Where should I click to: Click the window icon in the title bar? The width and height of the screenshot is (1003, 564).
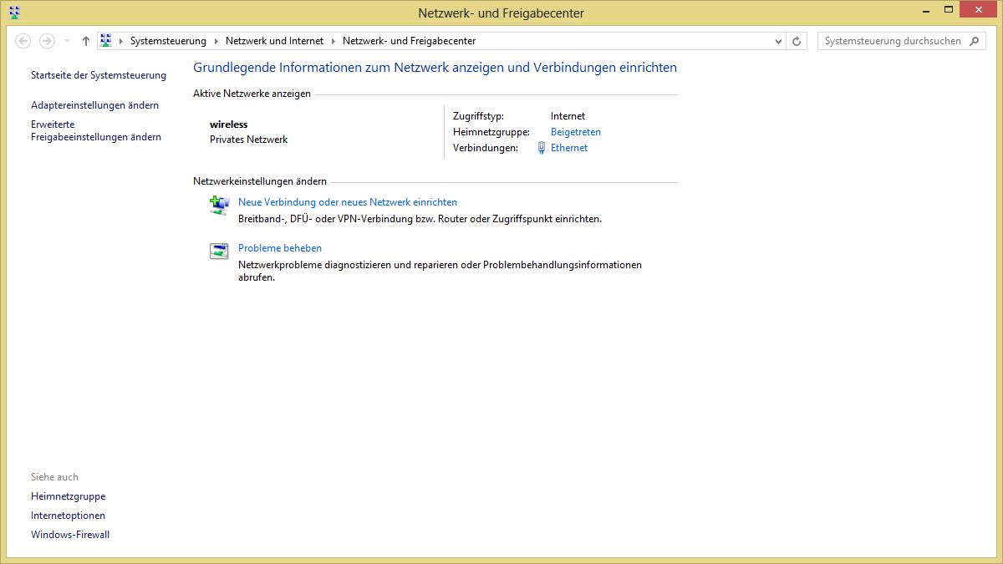pos(14,13)
